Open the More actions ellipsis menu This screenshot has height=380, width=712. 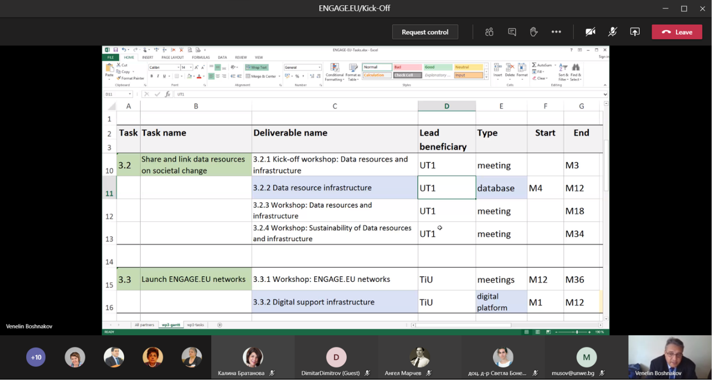click(x=556, y=32)
